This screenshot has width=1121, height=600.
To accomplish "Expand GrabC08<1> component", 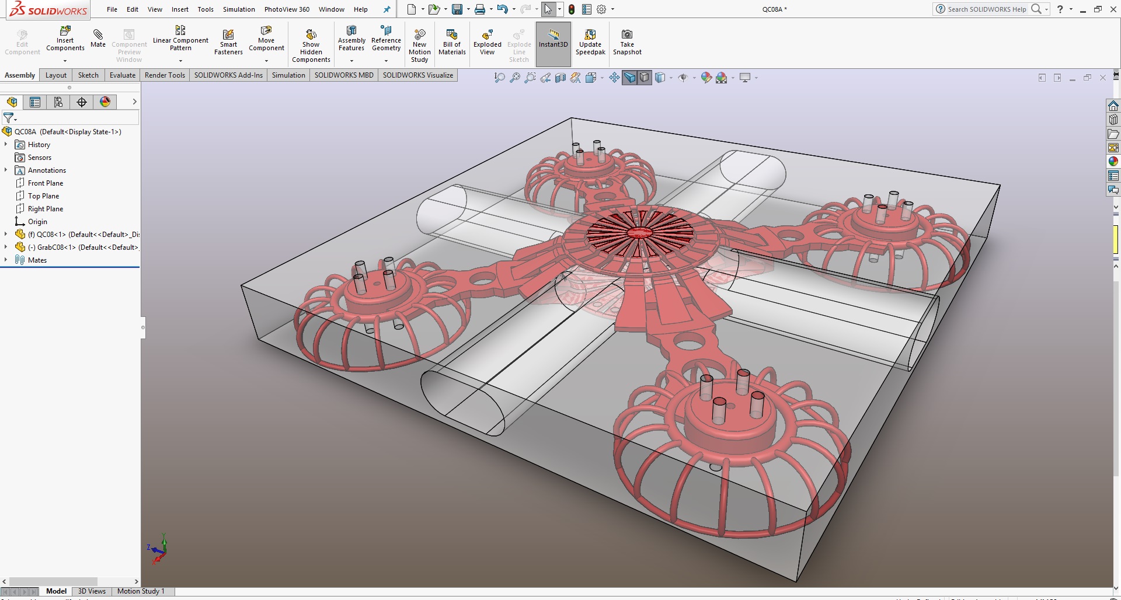I will (6, 247).
